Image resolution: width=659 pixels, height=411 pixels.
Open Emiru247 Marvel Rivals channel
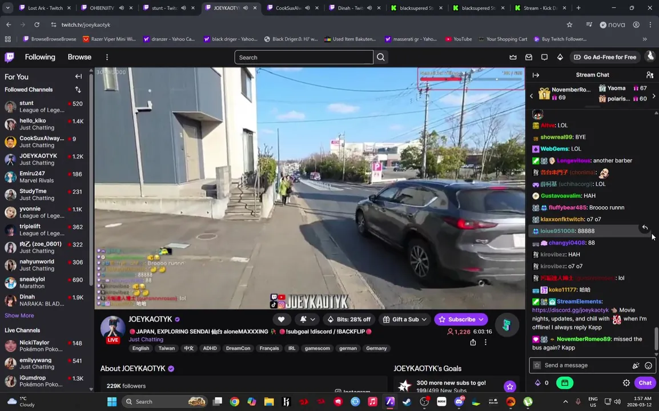coord(44,177)
